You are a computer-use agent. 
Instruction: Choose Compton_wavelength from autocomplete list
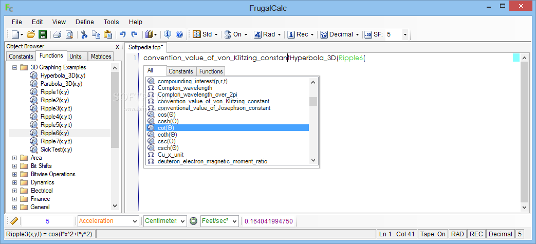pos(184,88)
